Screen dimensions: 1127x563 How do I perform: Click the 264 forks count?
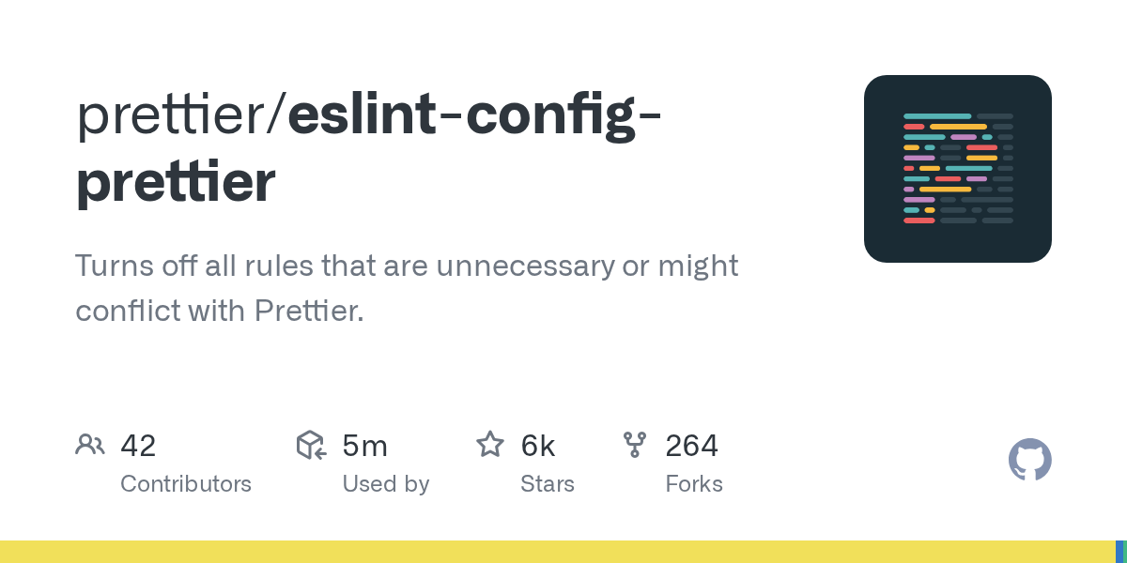(691, 446)
